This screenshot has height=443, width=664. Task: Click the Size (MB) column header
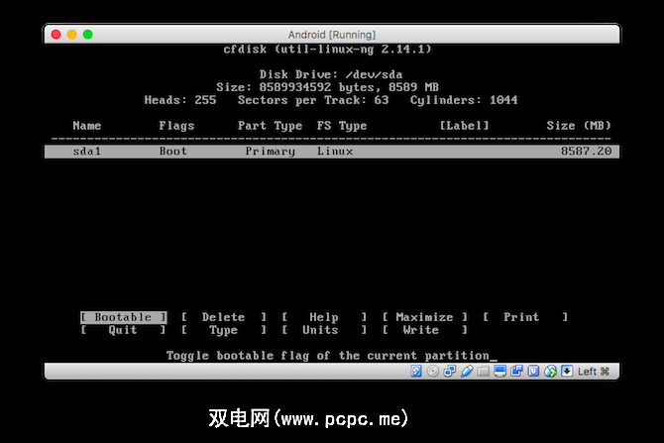click(x=579, y=126)
